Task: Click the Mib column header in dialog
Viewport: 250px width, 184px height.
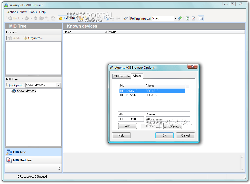Action: (131, 85)
